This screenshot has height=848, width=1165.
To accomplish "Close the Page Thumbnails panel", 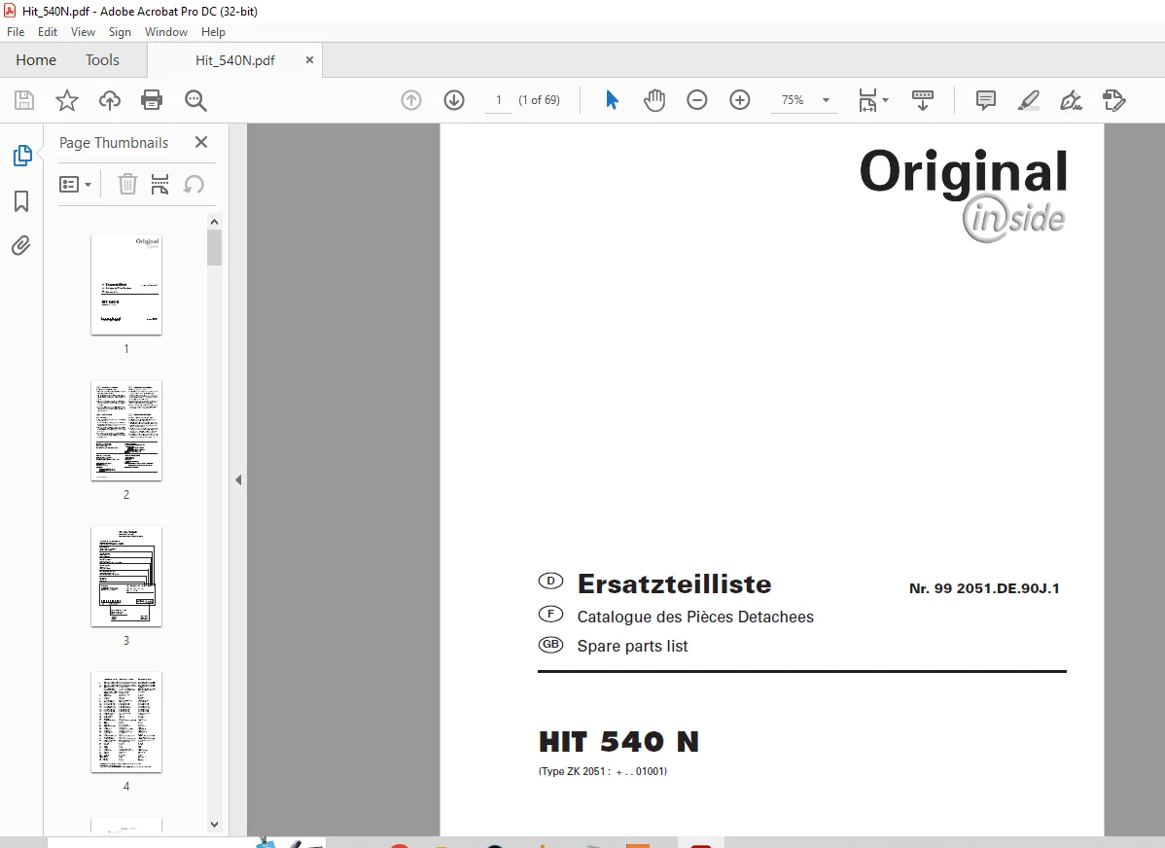I will tap(200, 142).
